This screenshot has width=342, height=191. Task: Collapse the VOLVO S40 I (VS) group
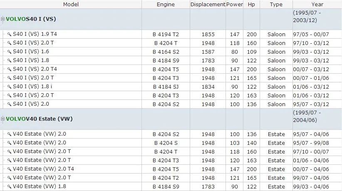pos(2,19)
